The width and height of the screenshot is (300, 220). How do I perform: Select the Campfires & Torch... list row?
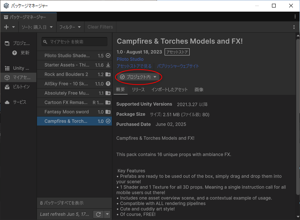pyautogui.click(x=74, y=121)
